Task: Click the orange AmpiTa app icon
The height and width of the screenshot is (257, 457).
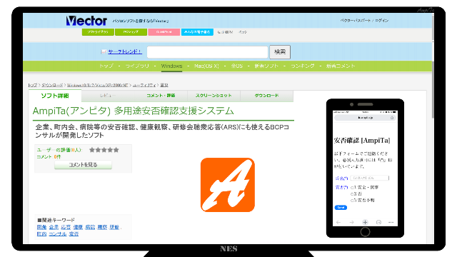Action: 228,185
